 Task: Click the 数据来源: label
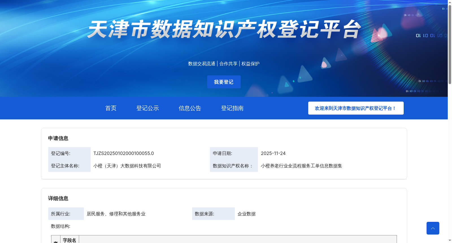(x=205, y=214)
